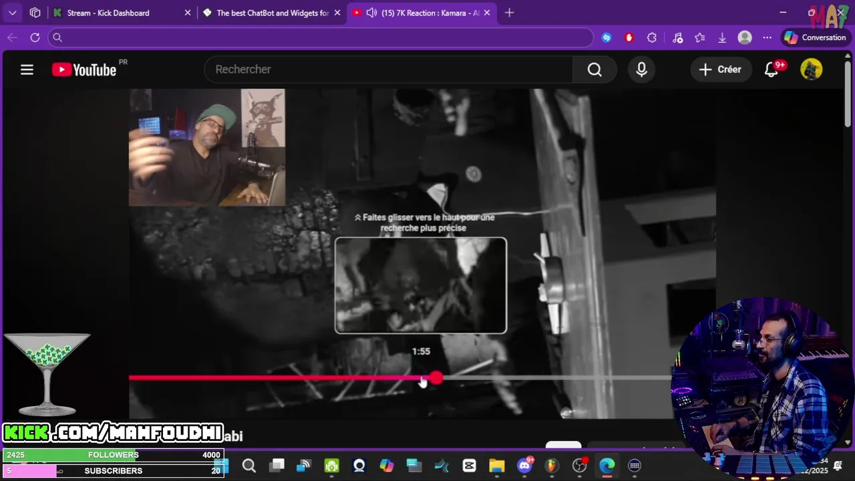
Task: Open Discord from the taskbar
Action: point(524,466)
